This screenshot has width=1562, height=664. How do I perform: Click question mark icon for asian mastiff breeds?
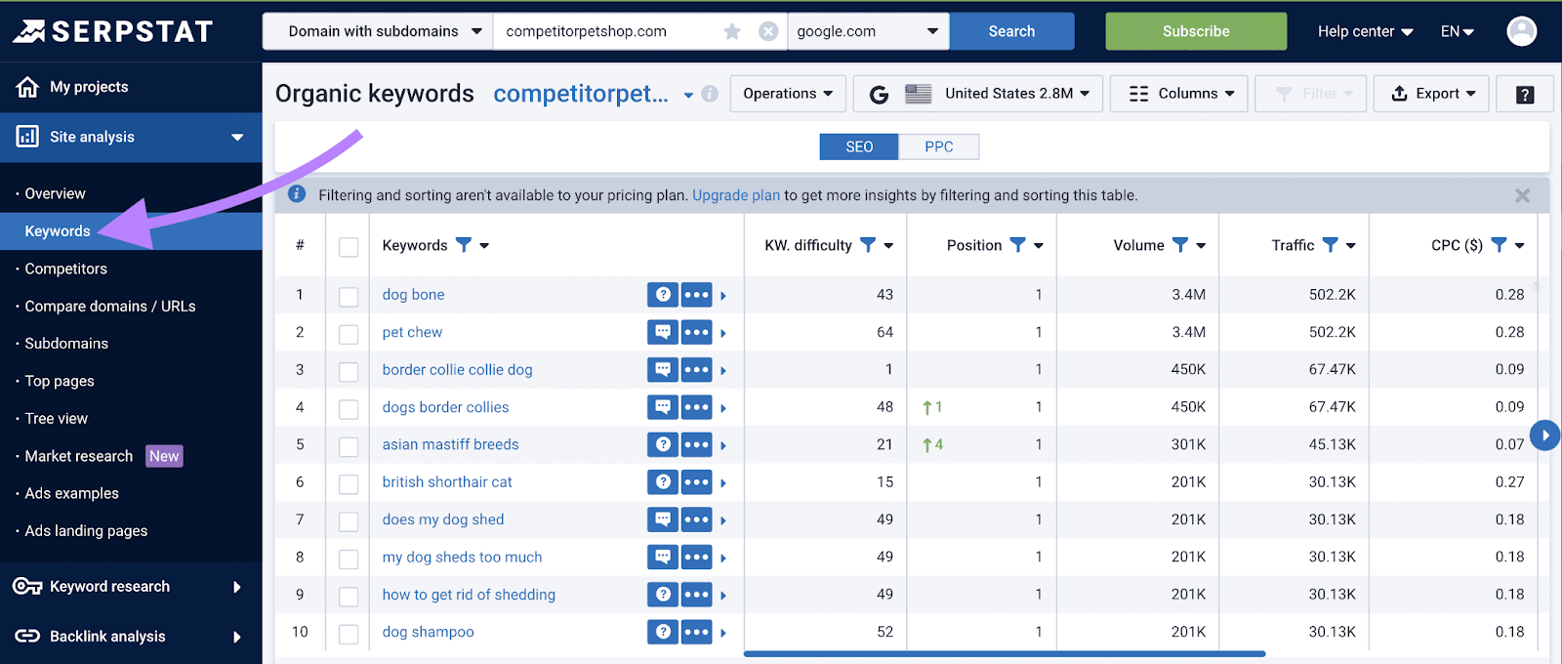coord(663,444)
